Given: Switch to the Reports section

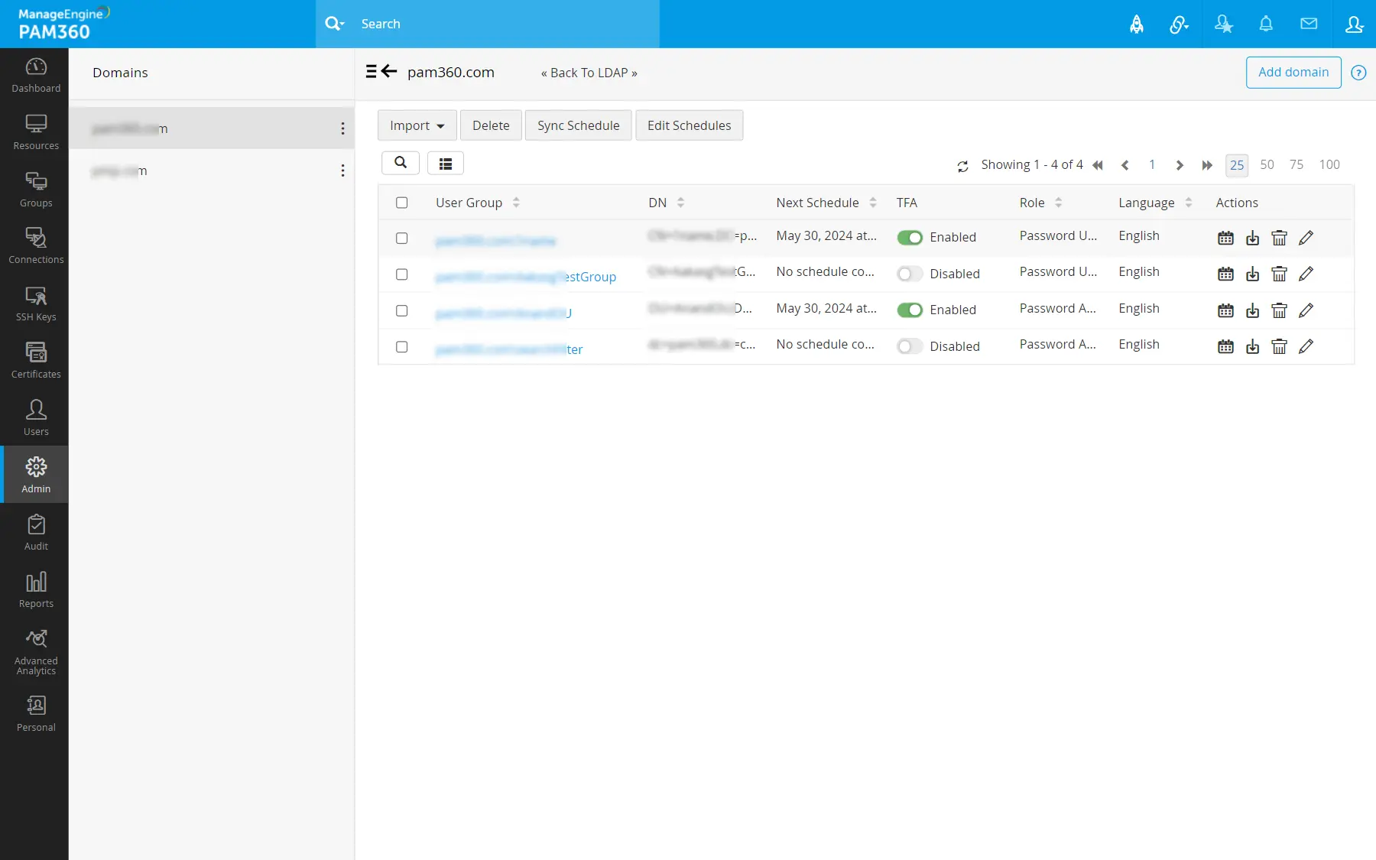Looking at the screenshot, I should click(x=35, y=589).
